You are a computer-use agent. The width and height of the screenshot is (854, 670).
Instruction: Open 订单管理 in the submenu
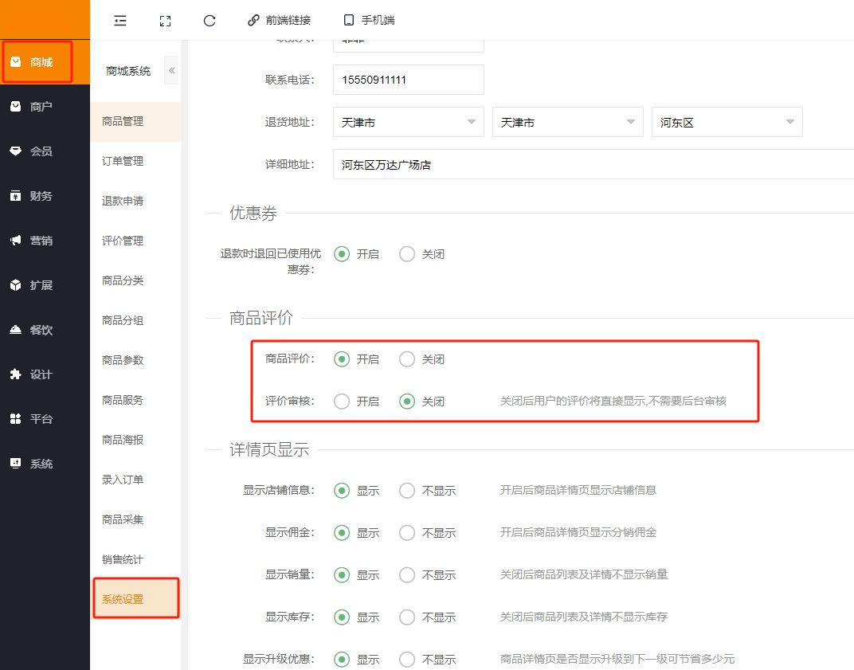(123, 161)
